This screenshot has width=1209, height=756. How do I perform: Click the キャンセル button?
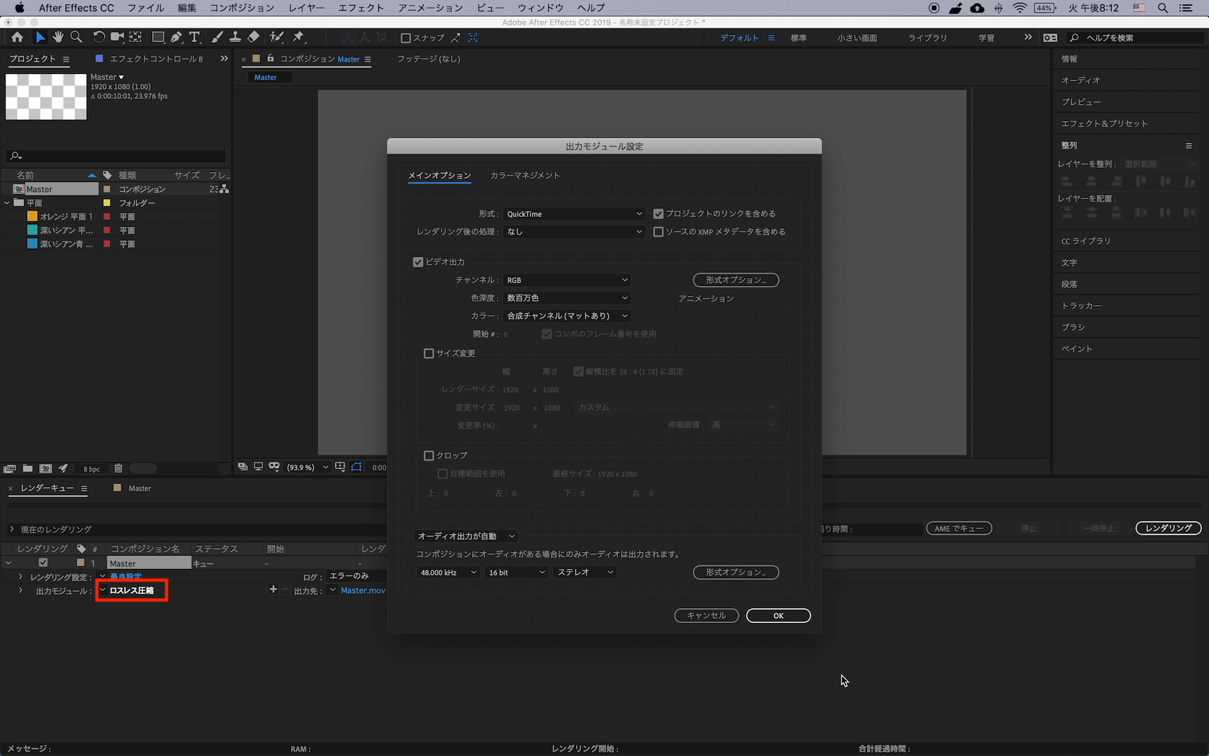[x=706, y=616]
